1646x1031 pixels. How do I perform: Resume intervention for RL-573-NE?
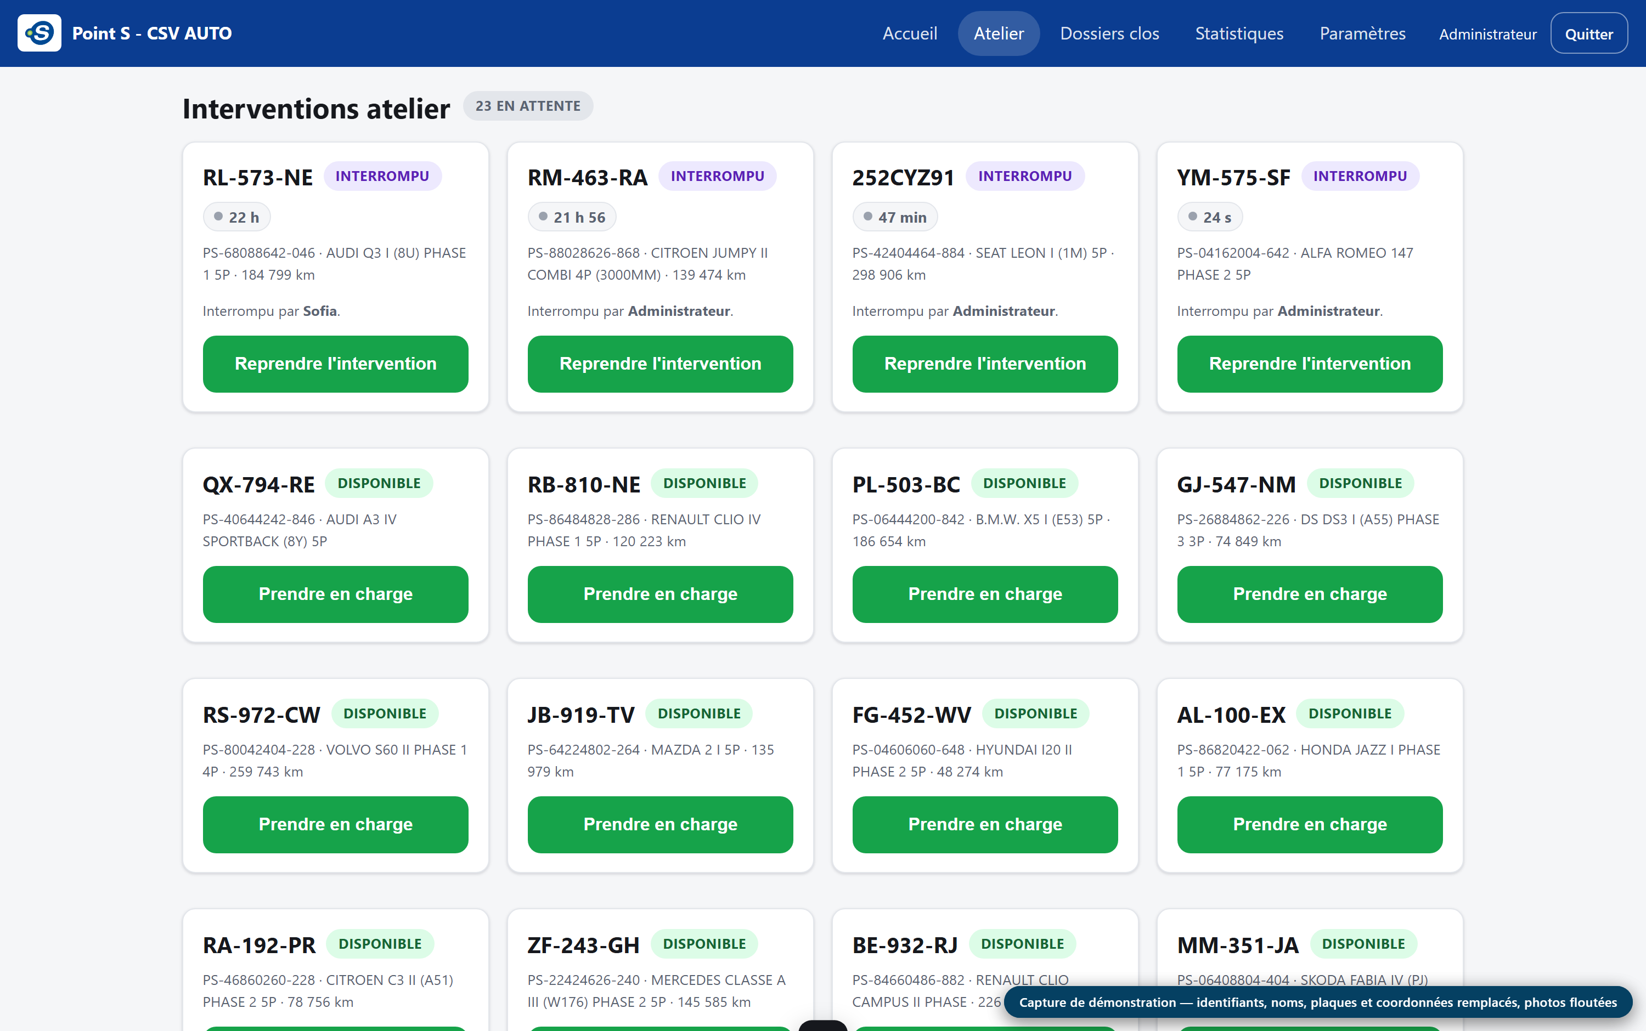[x=335, y=364]
